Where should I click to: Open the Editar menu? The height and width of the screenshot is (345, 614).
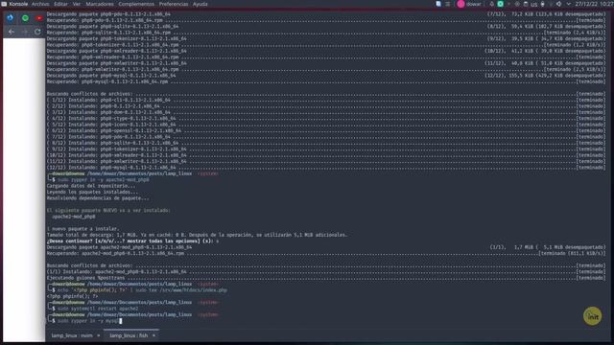[60, 4]
